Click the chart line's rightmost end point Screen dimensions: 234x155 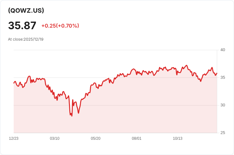point(217,73)
